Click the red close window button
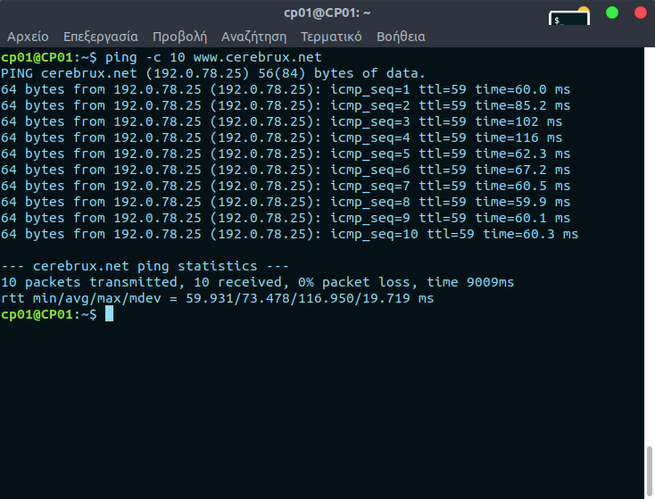This screenshot has width=655, height=499. click(x=639, y=12)
